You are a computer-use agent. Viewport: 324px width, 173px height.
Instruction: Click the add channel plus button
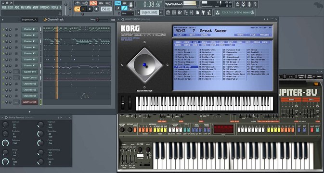tap(29, 111)
